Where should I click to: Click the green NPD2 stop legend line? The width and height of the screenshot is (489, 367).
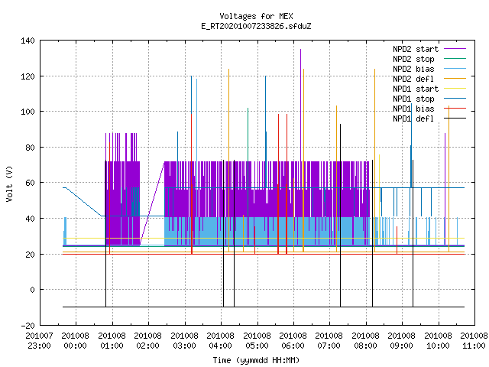tap(455, 59)
